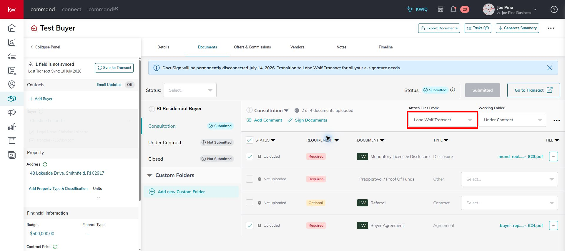This screenshot has height=251, width=565.
Task: Open the Referral file Select dropdown
Action: coord(509,203)
